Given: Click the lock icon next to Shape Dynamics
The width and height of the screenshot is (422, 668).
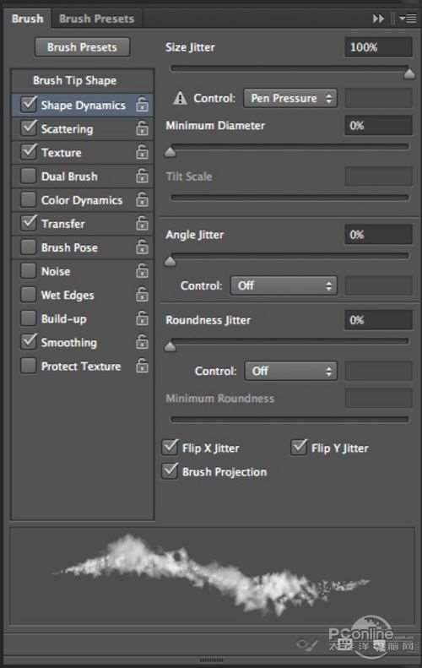Looking at the screenshot, I should pos(143,105).
